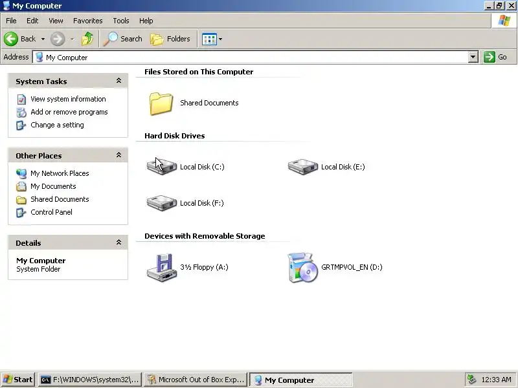Click the sidebar Shared Documents folder icon
This screenshot has height=388, width=518.
(x=21, y=200)
